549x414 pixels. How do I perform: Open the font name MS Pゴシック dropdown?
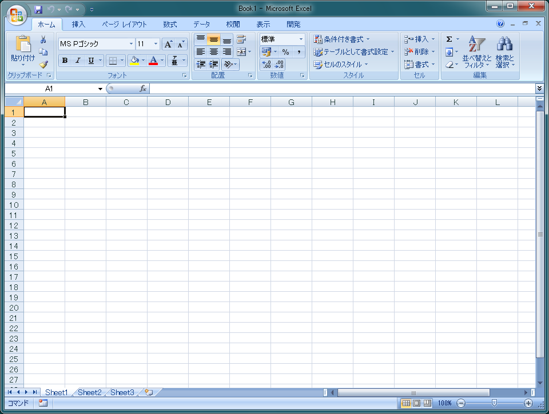[x=131, y=44]
